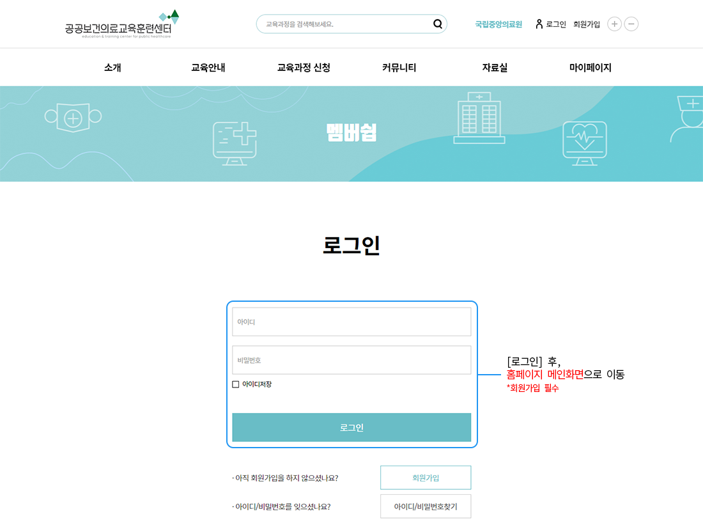The width and height of the screenshot is (703, 532).
Task: Enable the 아이디저장 checkbox
Action: point(236,384)
